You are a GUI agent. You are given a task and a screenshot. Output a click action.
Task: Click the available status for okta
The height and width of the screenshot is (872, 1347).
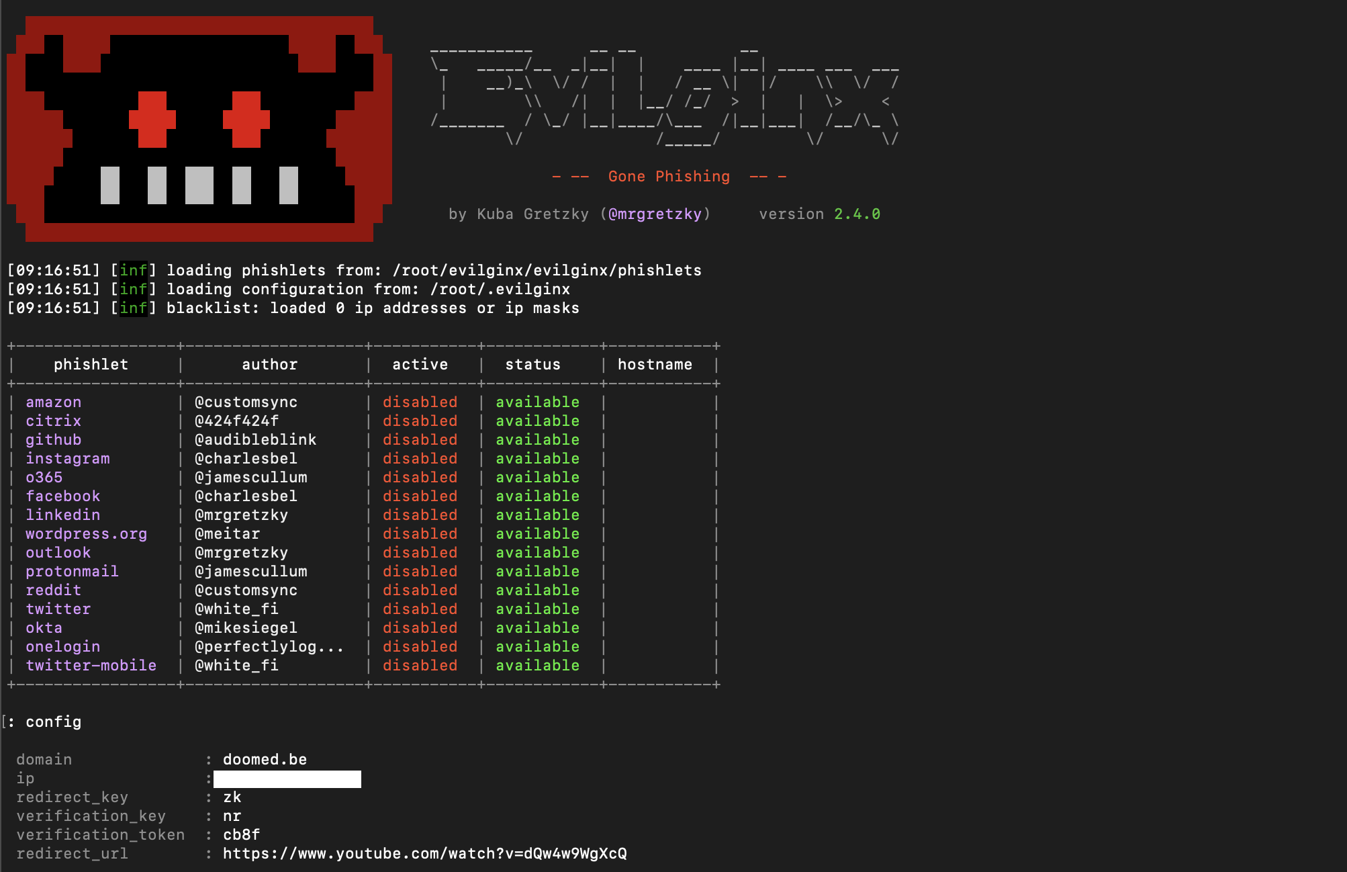pyautogui.click(x=537, y=628)
